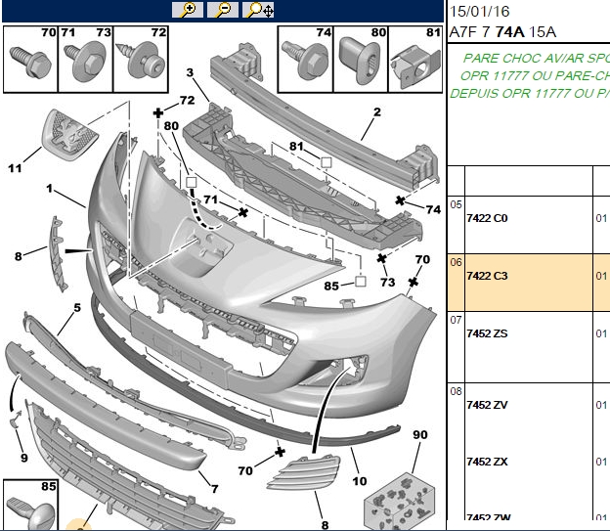Click the square marker beside callout 85
This screenshot has height=531, width=610.
(361, 281)
